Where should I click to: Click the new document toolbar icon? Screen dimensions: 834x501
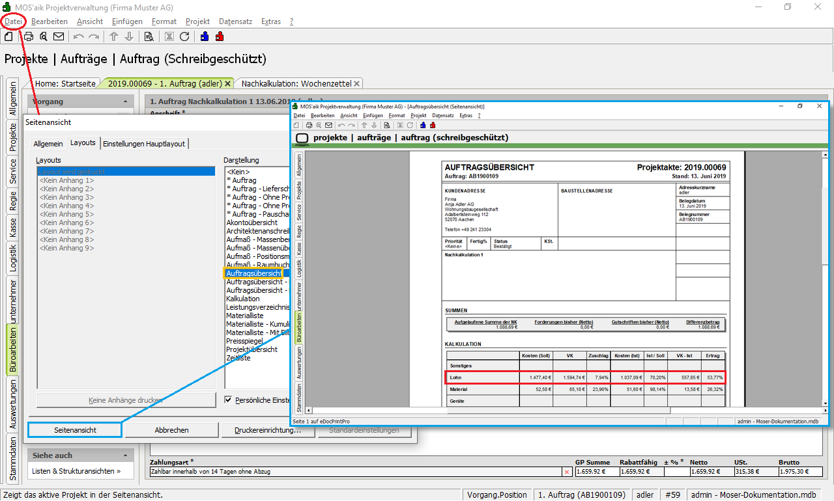[x=8, y=36]
